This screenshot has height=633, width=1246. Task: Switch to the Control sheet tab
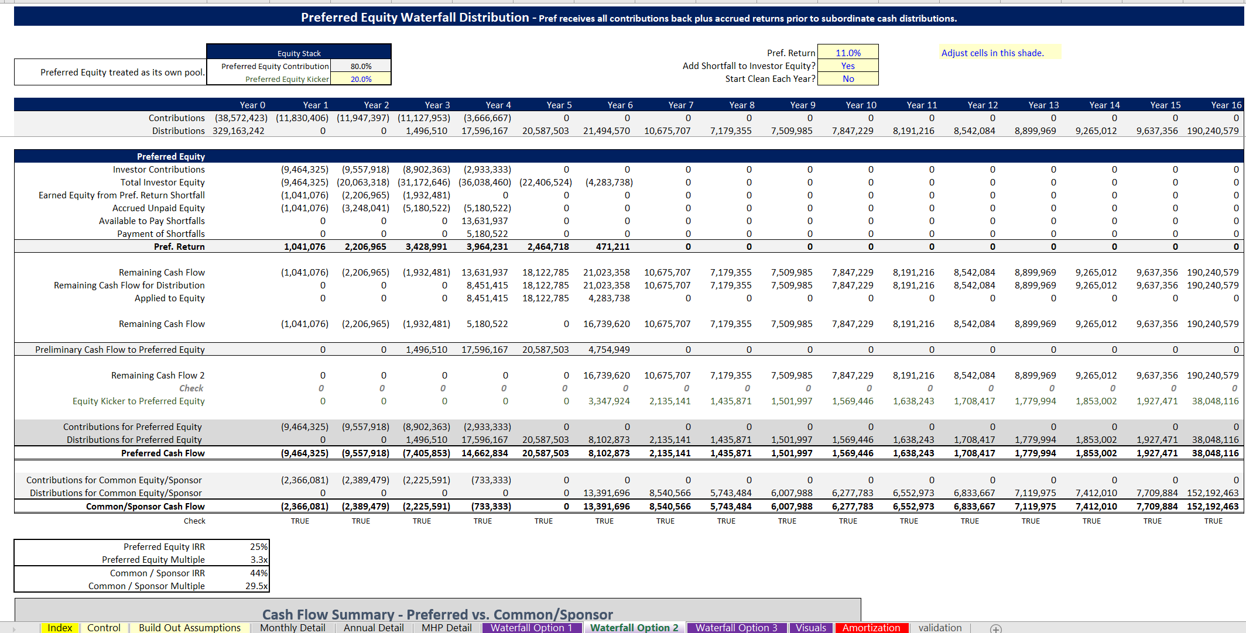104,628
